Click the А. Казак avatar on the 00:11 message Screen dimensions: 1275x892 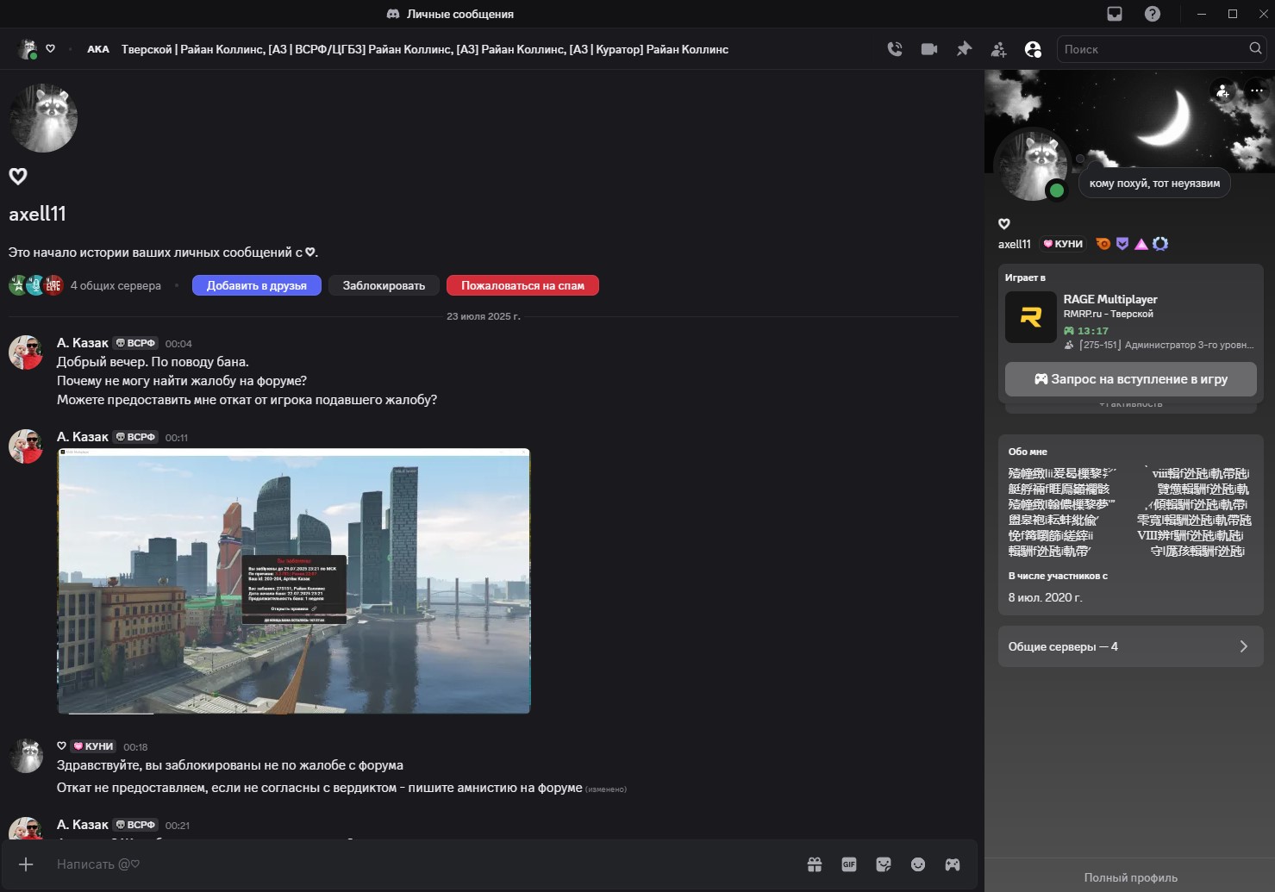(x=26, y=446)
